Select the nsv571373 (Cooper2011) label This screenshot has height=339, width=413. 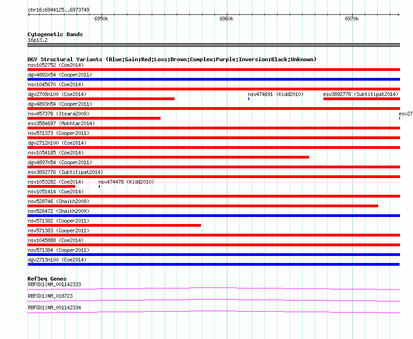[58, 133]
